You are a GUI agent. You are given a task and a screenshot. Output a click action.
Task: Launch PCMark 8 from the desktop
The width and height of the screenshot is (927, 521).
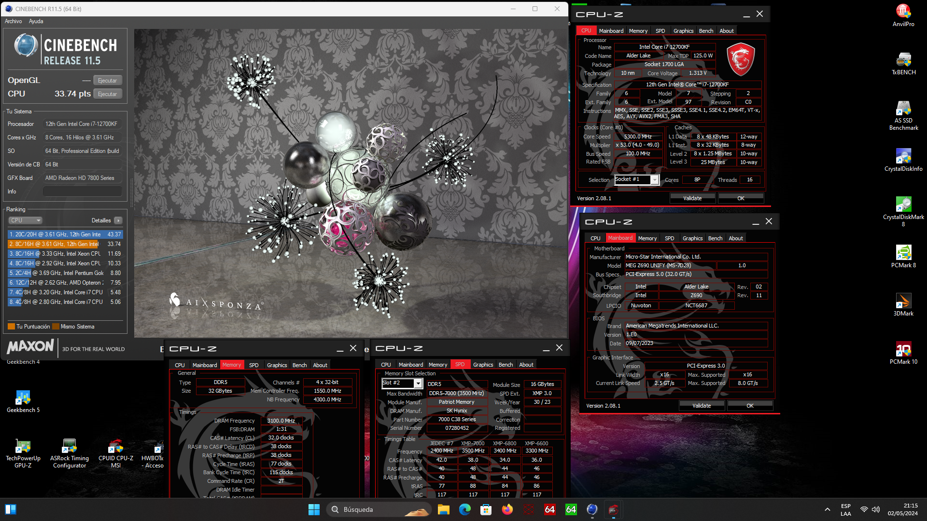tap(903, 256)
